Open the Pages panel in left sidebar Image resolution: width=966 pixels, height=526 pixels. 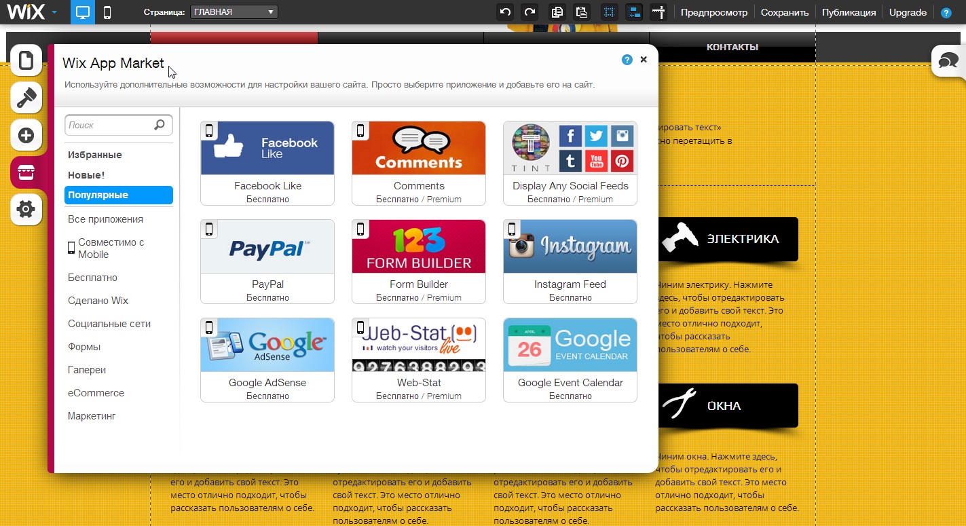26,61
